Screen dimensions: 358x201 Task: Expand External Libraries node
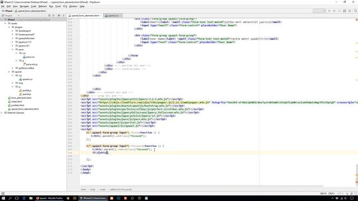point(2,113)
